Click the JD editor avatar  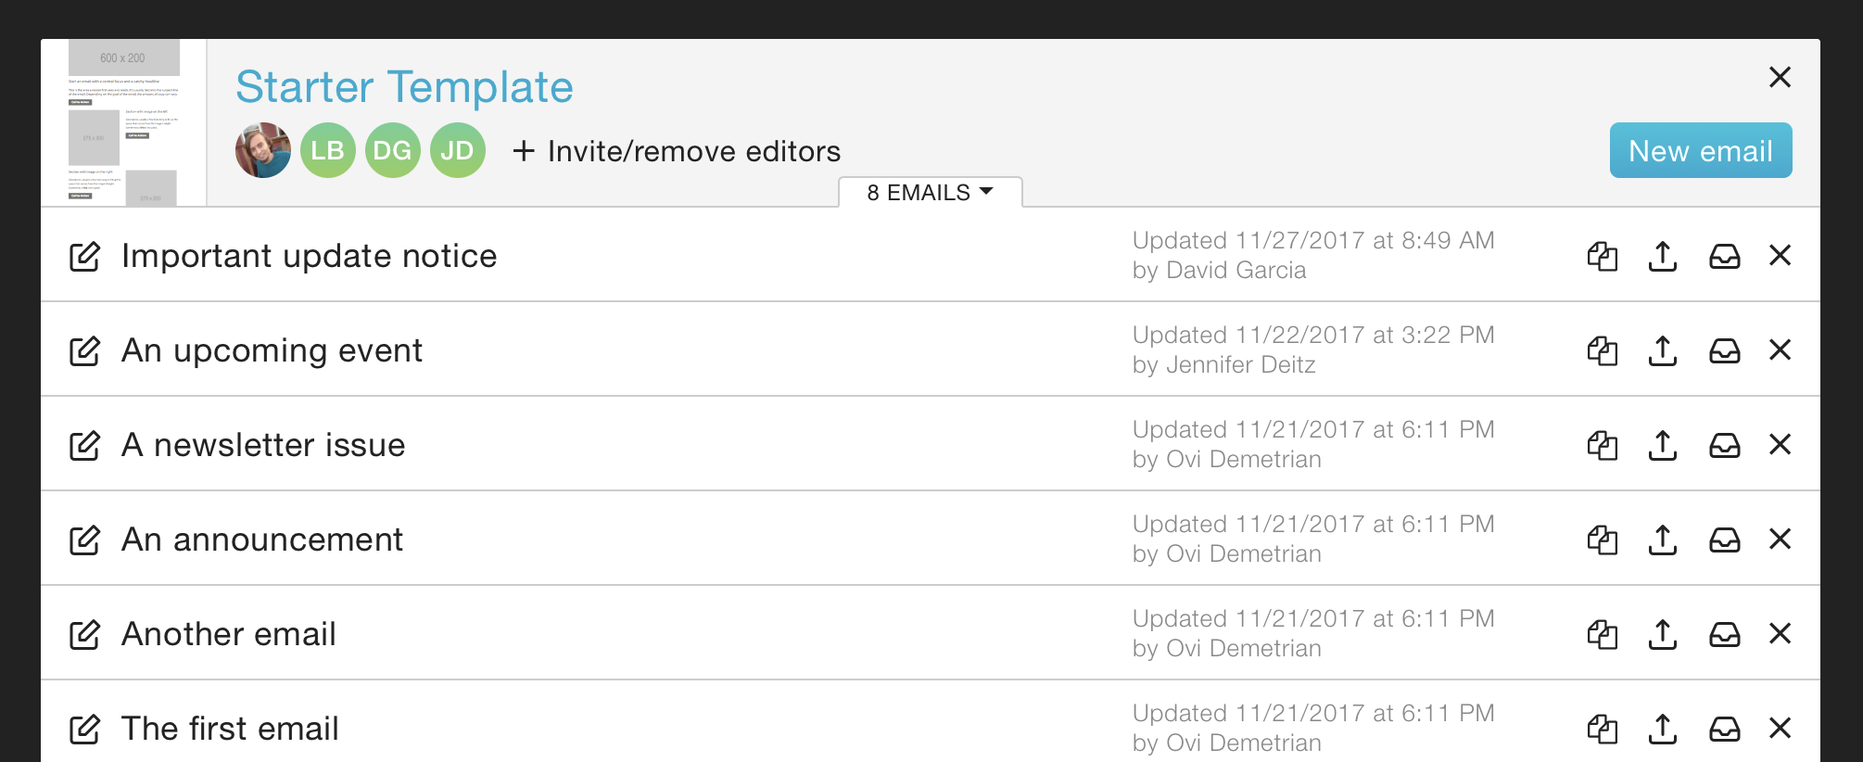458,150
